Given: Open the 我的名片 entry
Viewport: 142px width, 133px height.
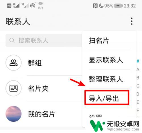Looking at the screenshot, I should tap(44, 114).
